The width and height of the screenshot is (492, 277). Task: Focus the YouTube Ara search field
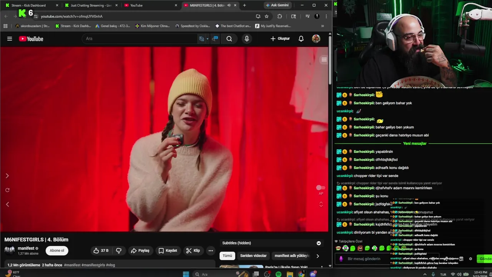[140, 38]
